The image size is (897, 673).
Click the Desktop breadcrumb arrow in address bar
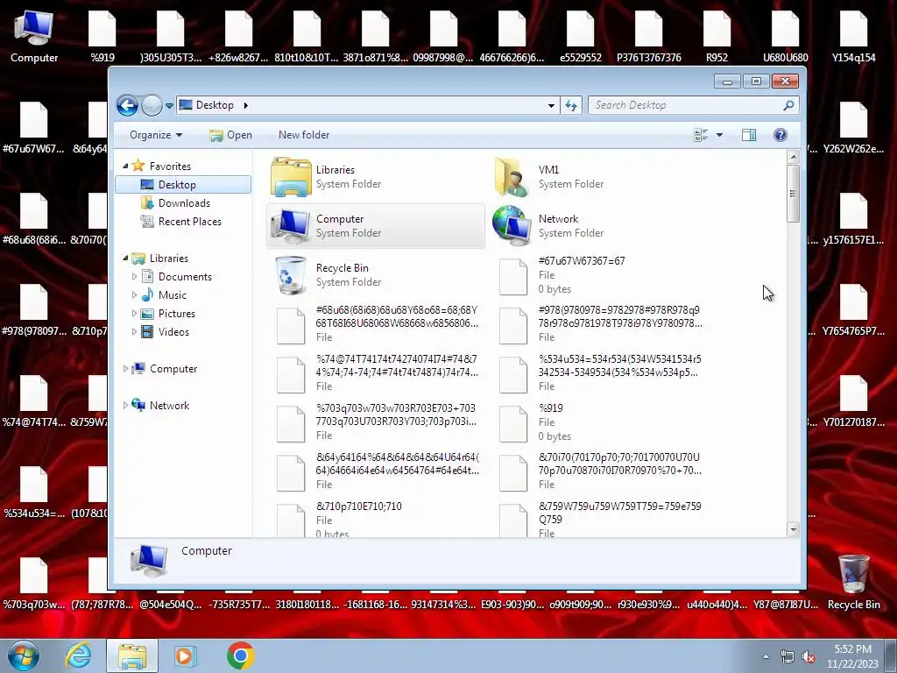[x=246, y=105]
